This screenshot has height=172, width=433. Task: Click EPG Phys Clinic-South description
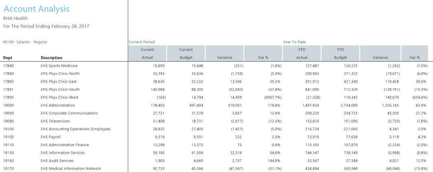[x=60, y=90]
